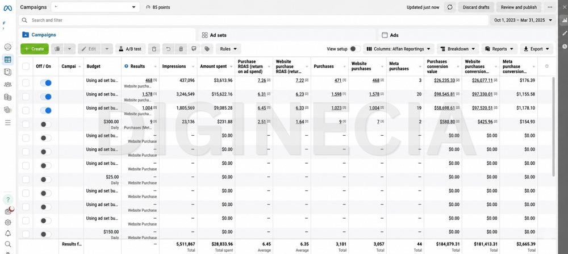Switch to the Ad sets tab
This screenshot has width=568, height=254.
click(x=287, y=35)
